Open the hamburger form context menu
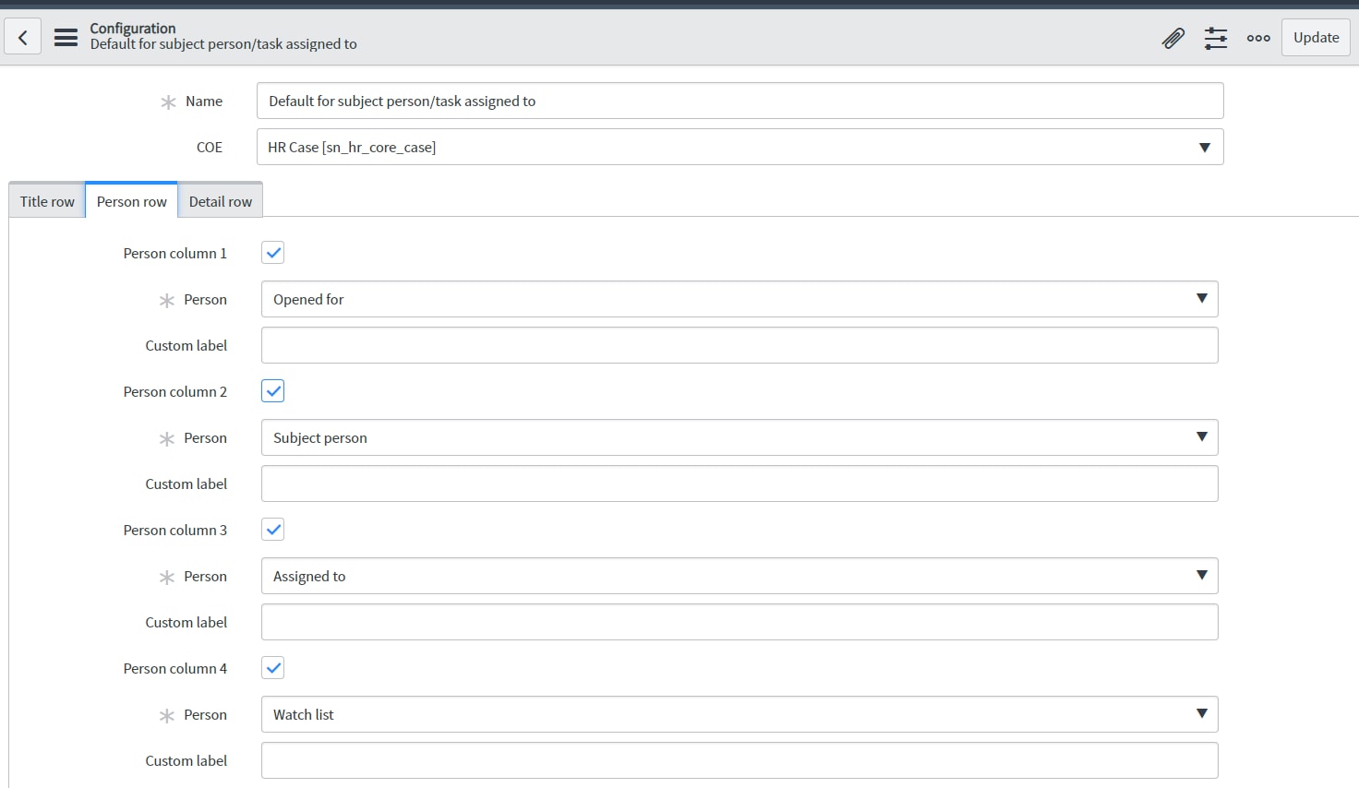The height and width of the screenshot is (788, 1359). click(x=66, y=38)
